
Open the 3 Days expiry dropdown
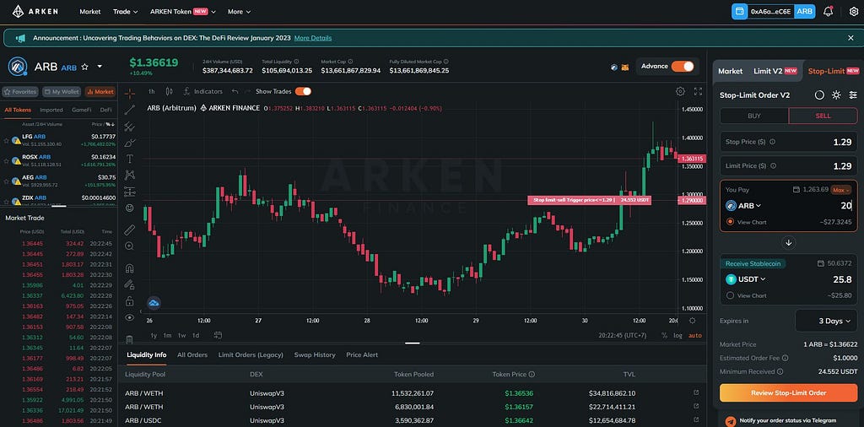point(827,321)
